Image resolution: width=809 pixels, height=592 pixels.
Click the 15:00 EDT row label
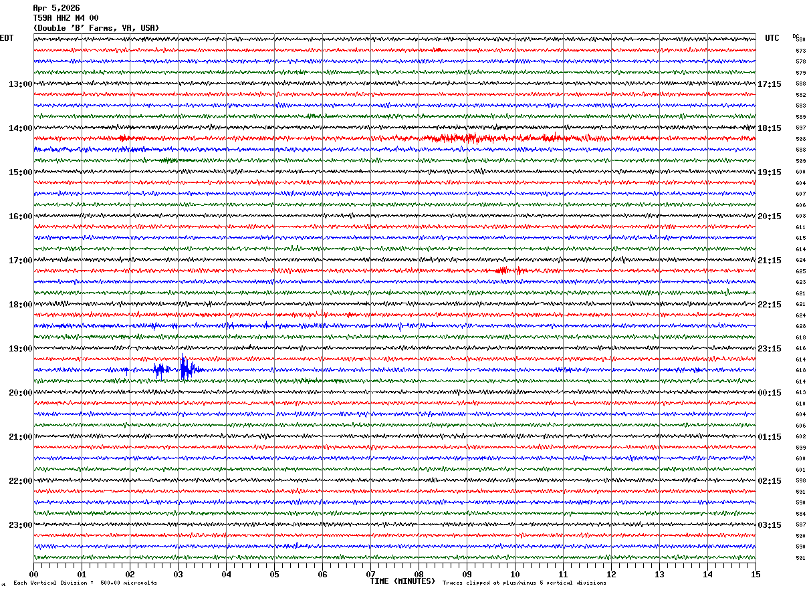pyautogui.click(x=21, y=172)
